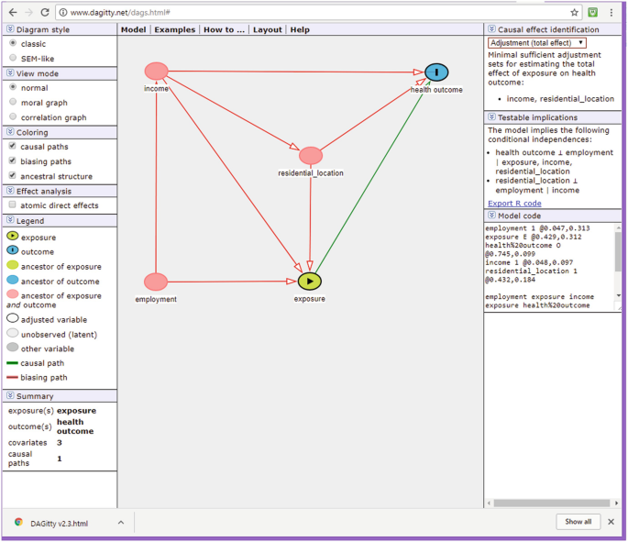
Task: Click the income node in the graph
Action: (x=157, y=71)
